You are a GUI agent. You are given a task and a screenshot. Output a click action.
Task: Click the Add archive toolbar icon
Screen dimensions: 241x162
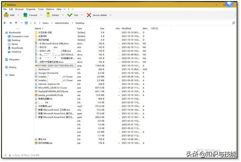pos(6,15)
